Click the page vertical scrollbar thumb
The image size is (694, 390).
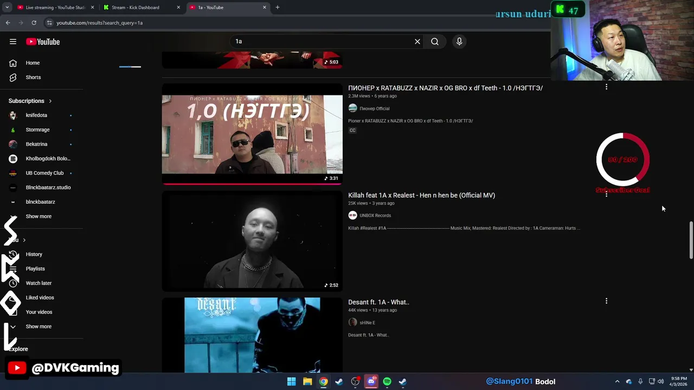click(691, 240)
